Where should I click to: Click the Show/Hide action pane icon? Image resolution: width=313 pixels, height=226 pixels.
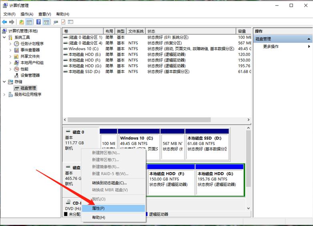pos(46,22)
